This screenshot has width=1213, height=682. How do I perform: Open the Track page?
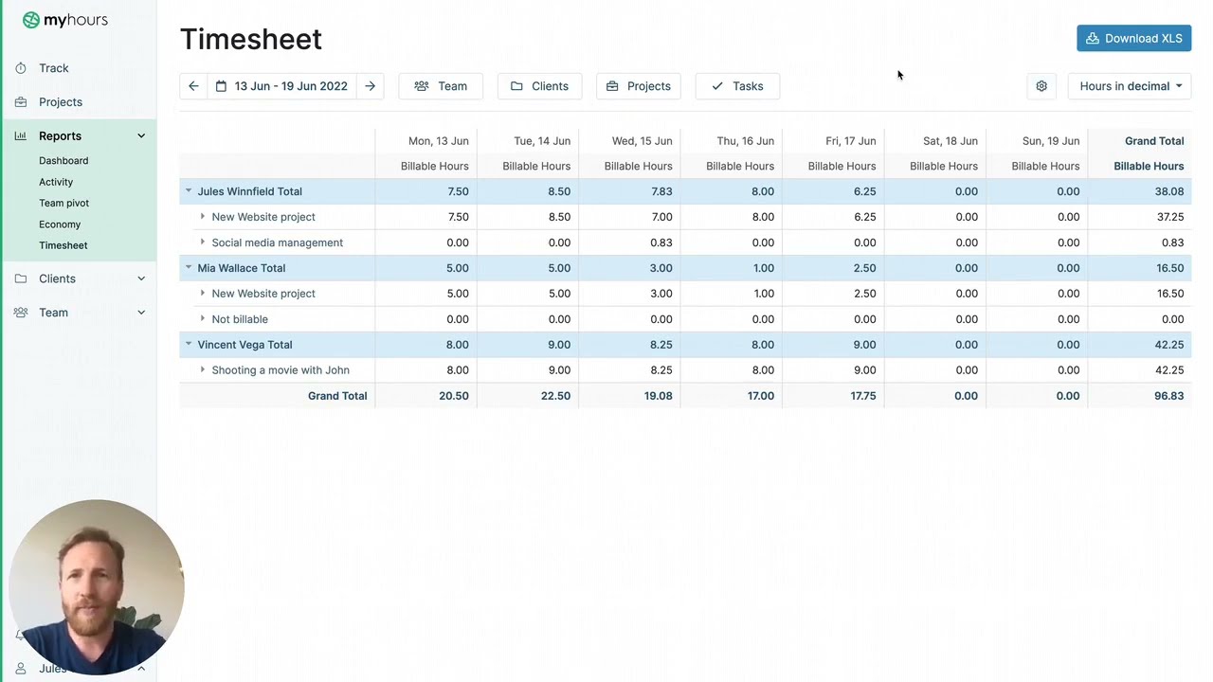point(54,68)
